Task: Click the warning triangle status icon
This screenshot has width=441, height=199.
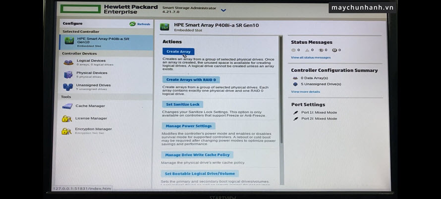Action: (x=307, y=50)
